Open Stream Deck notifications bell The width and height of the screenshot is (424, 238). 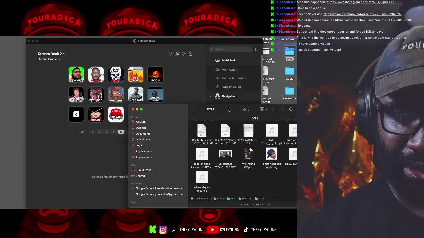170,54
